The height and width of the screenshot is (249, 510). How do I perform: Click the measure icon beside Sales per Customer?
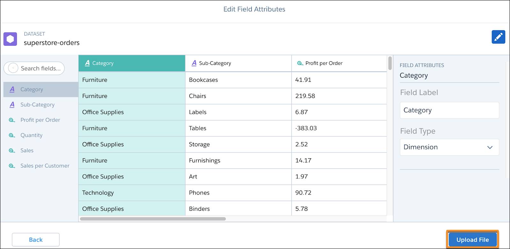pos(12,166)
